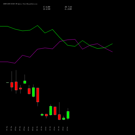Click the high value H: 7.55
135x135 pixels.
(68, 7)
